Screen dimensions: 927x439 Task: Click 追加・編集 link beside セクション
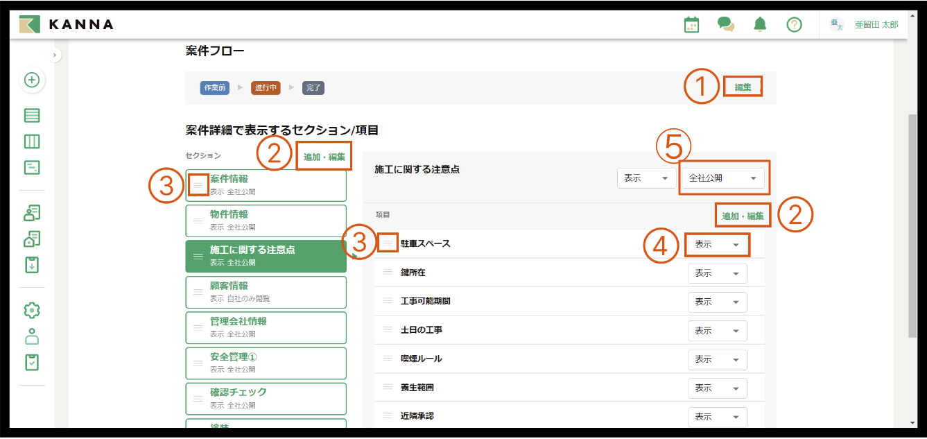[324, 157]
